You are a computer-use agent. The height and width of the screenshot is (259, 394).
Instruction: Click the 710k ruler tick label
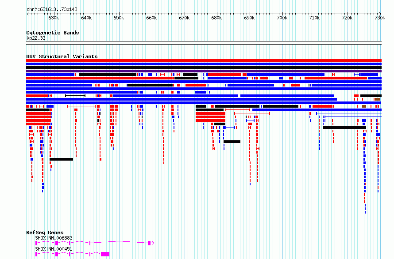[x=314, y=18]
